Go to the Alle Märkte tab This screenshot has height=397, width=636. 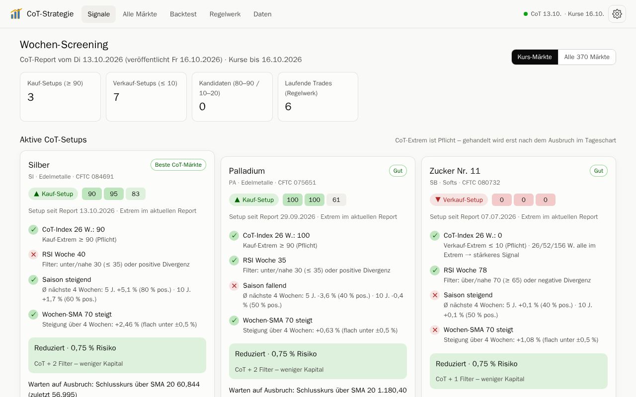coord(140,14)
